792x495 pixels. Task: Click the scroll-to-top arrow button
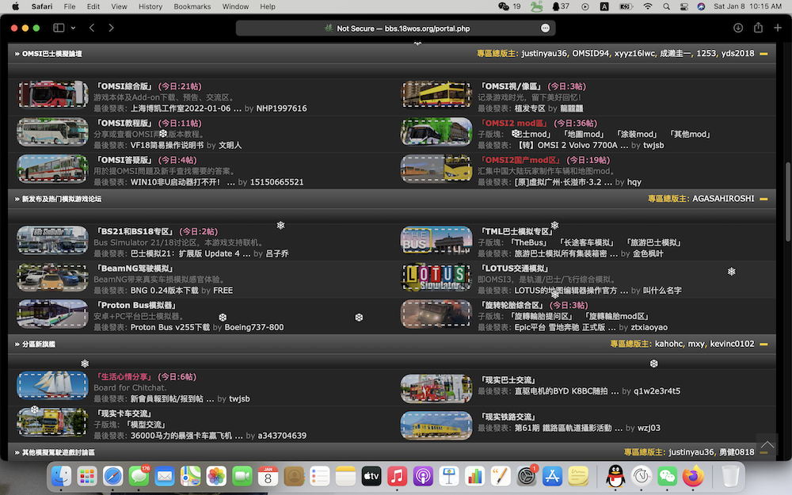pyautogui.click(x=766, y=446)
